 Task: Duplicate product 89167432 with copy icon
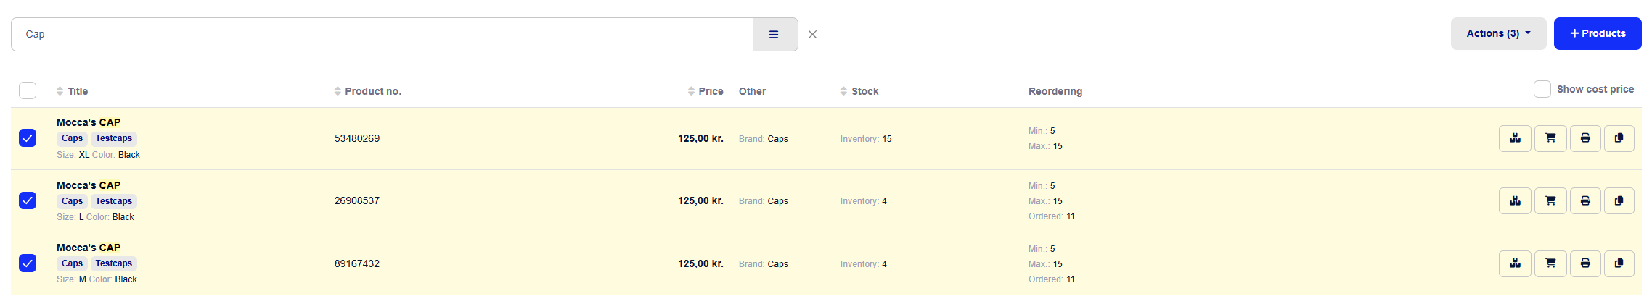pyautogui.click(x=1619, y=263)
